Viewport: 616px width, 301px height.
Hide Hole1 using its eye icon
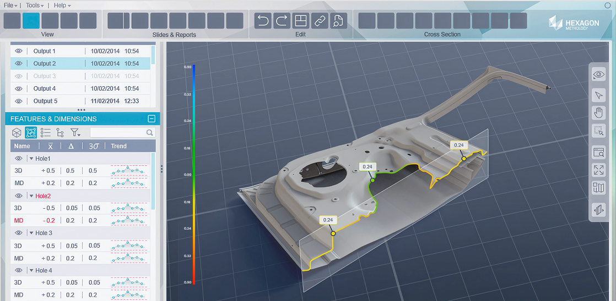pyautogui.click(x=19, y=159)
